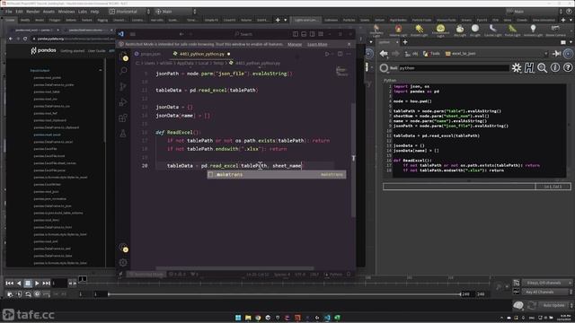Click the Volume Light shelf tool in Houdini
The image size is (575, 323).
398,31
